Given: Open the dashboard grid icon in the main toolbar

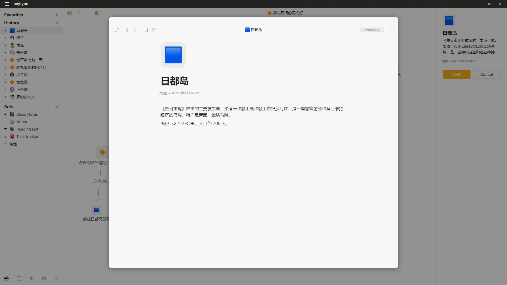Looking at the screenshot, I should 69,13.
